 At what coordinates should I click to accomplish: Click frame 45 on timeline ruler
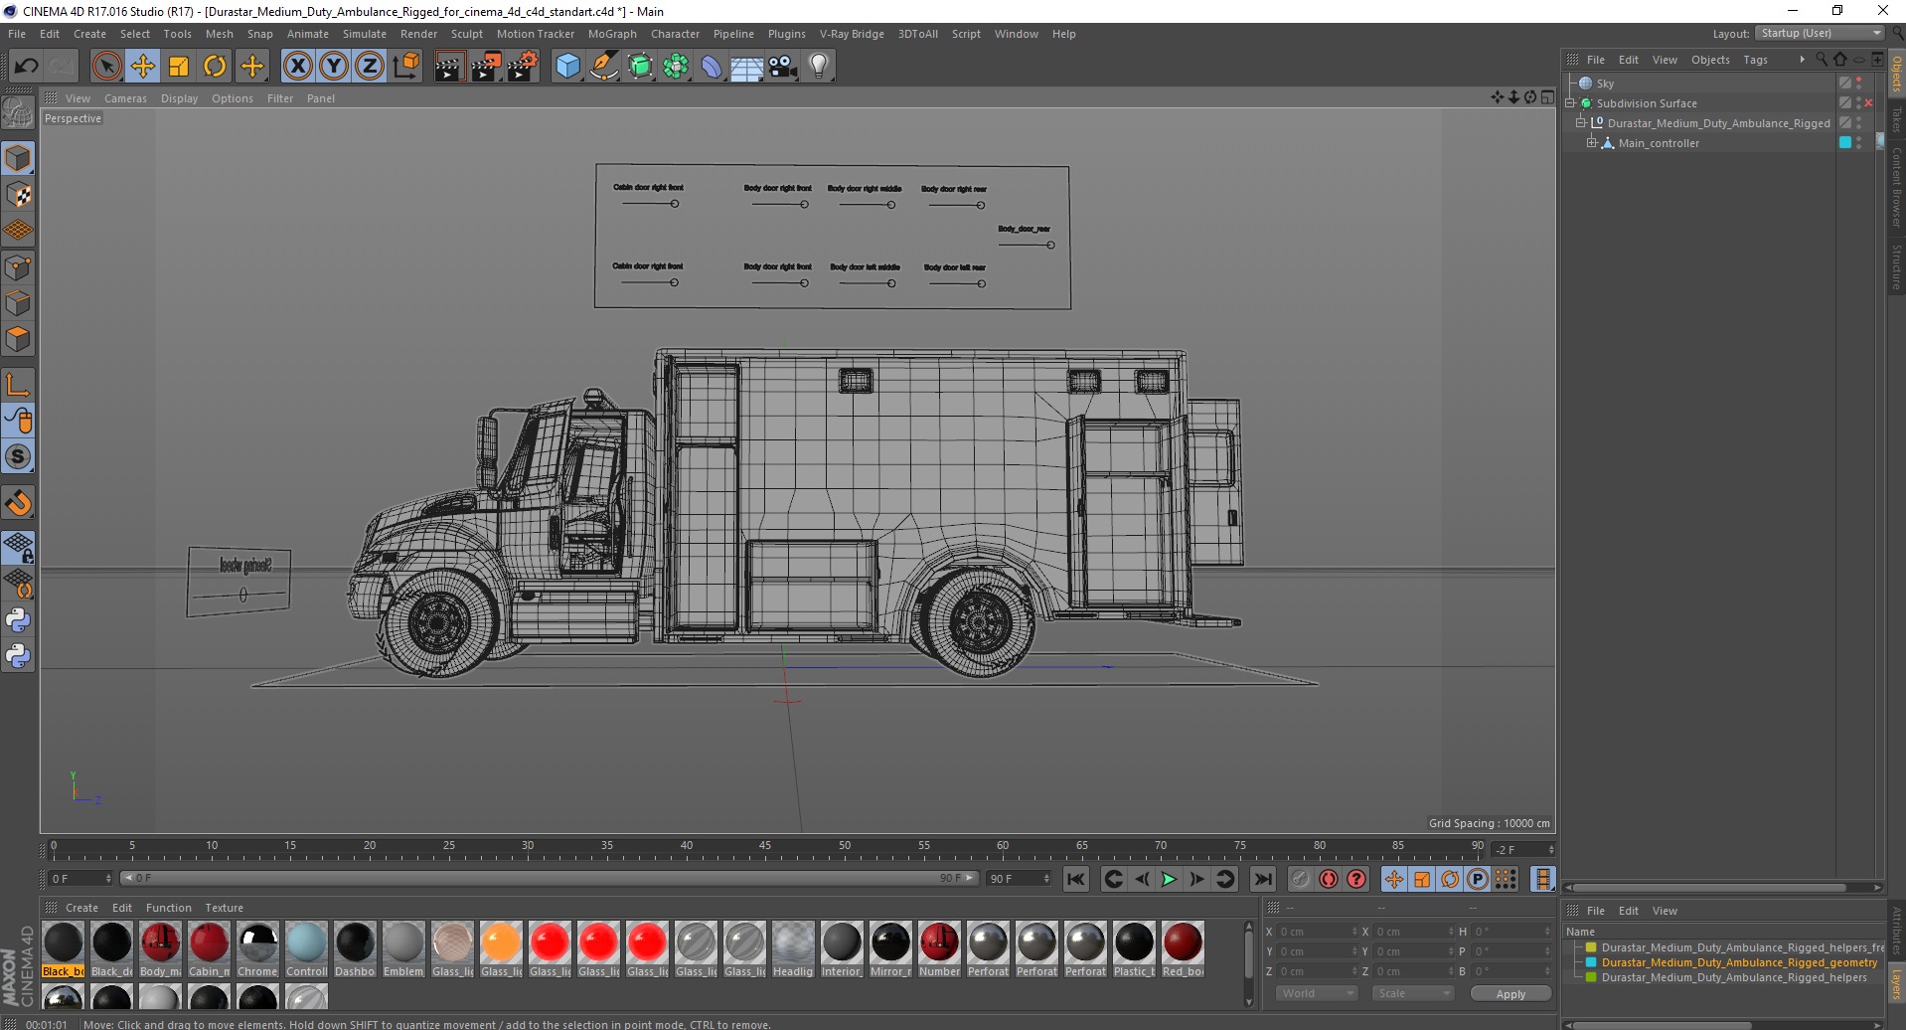[764, 848]
